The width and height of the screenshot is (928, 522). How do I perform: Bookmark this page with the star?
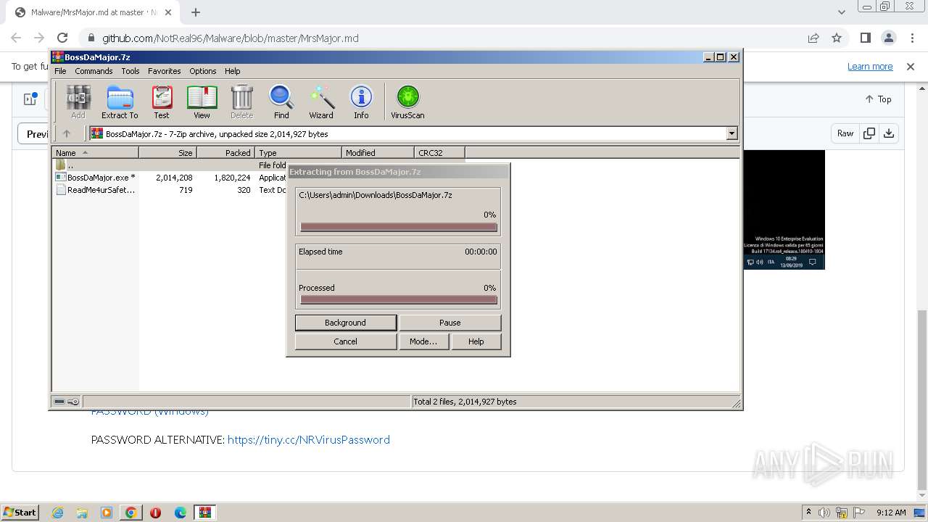tap(837, 38)
